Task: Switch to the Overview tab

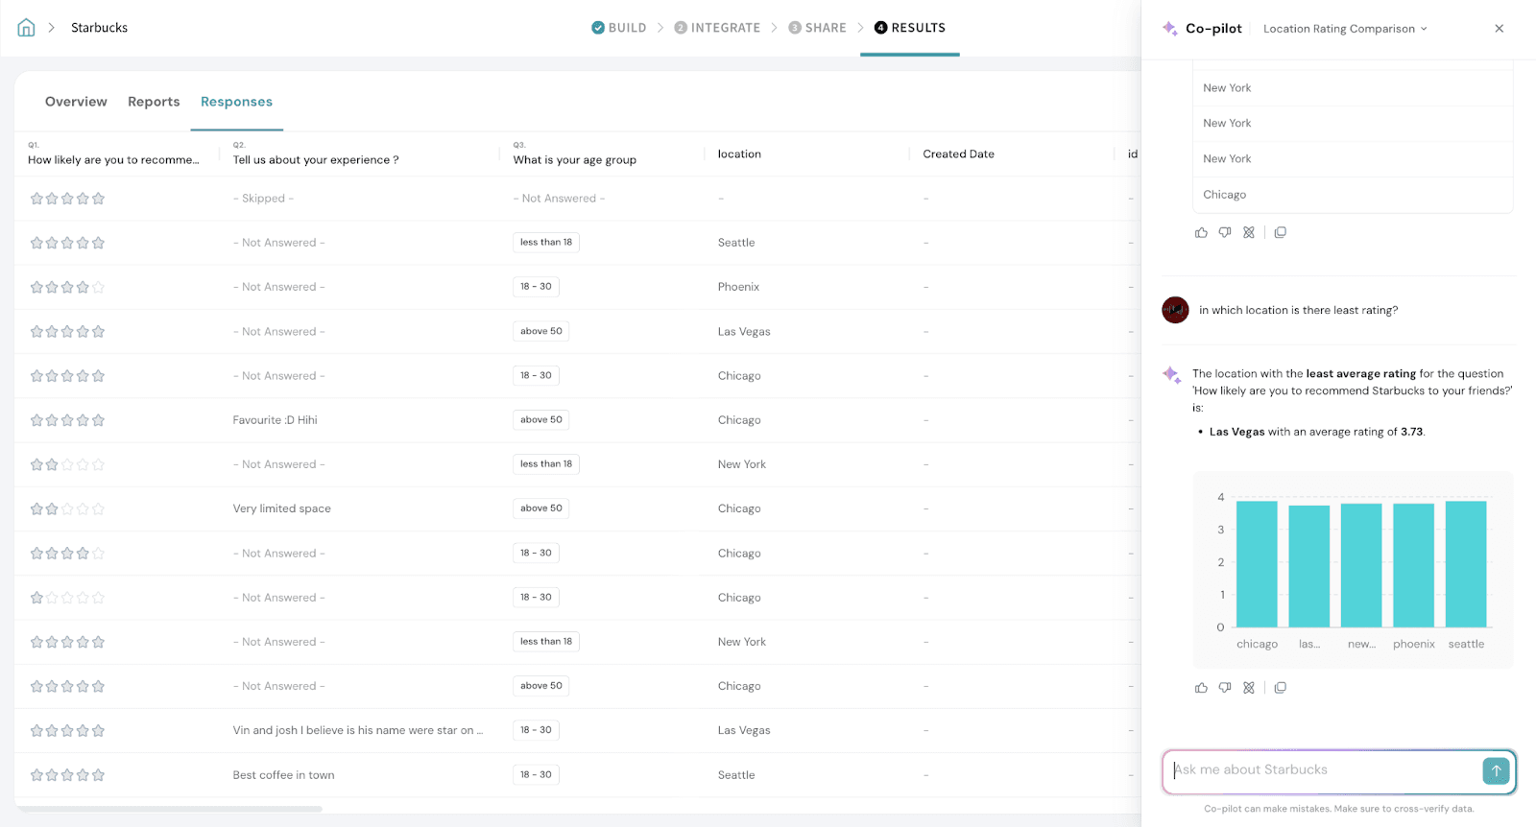Action: [76, 102]
